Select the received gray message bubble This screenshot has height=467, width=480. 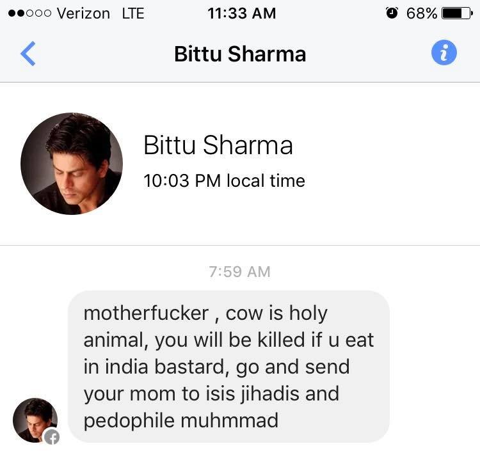(228, 367)
